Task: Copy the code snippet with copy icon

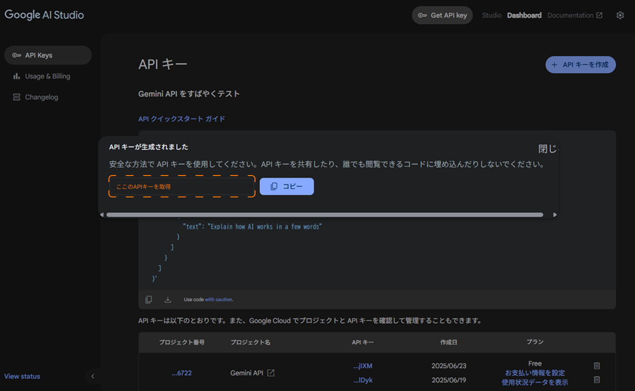Action: point(149,300)
